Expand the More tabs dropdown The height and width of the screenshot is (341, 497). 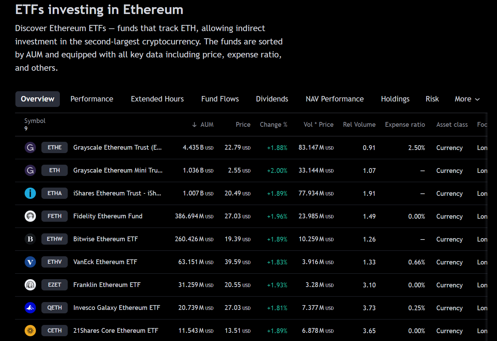click(x=467, y=99)
